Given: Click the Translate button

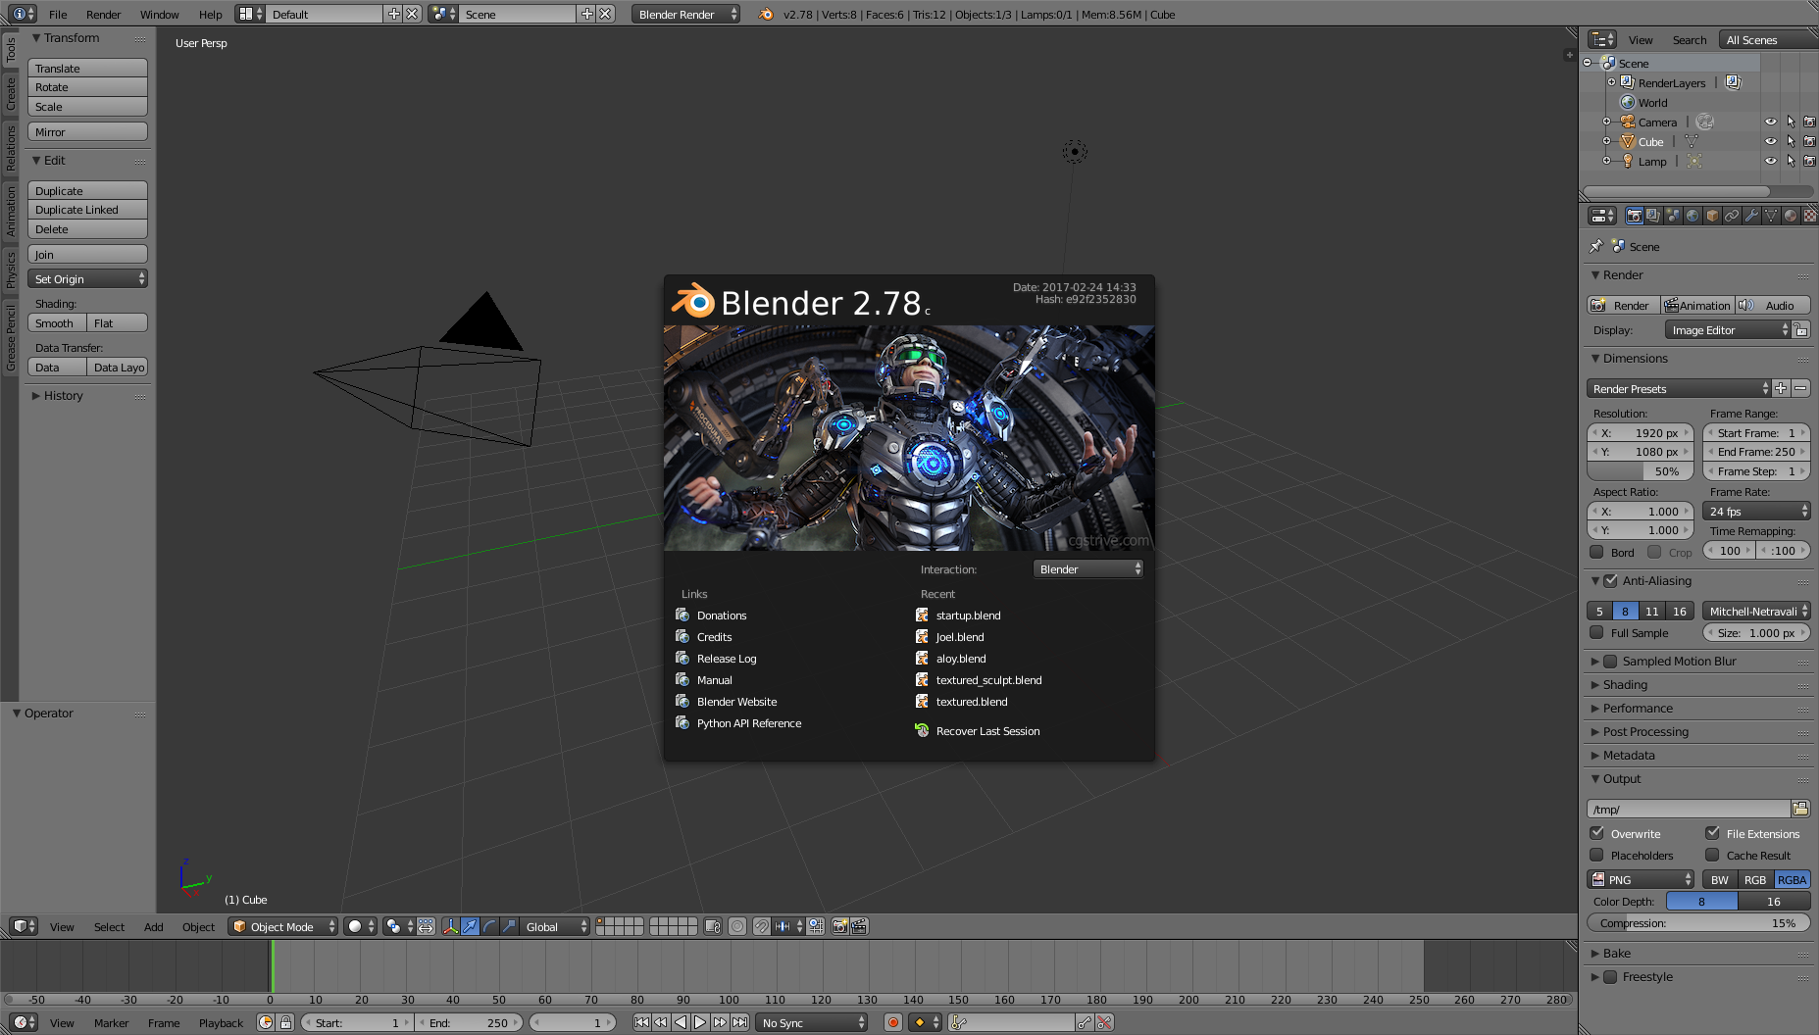Looking at the screenshot, I should point(87,68).
